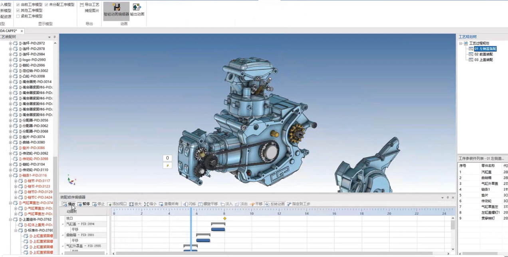The height and width of the screenshot is (257, 508).
Task: Open the 智能动画编辑器 animation editor
Action: tap(116, 10)
